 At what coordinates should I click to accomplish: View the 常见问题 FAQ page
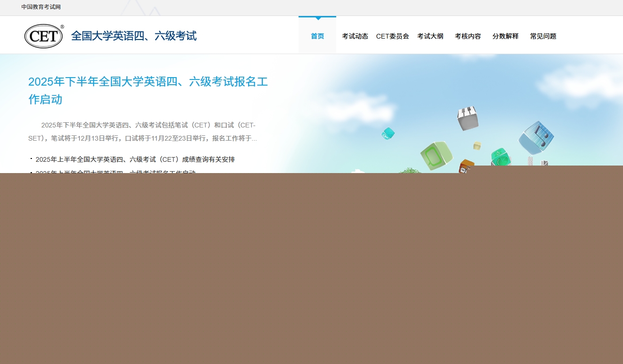pyautogui.click(x=543, y=36)
